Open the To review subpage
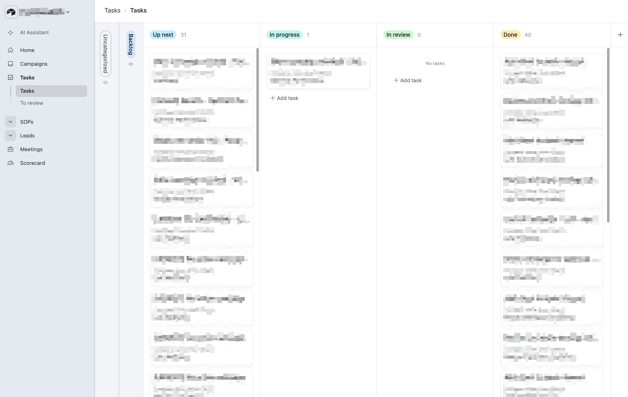The image size is (628, 397). coord(32,103)
